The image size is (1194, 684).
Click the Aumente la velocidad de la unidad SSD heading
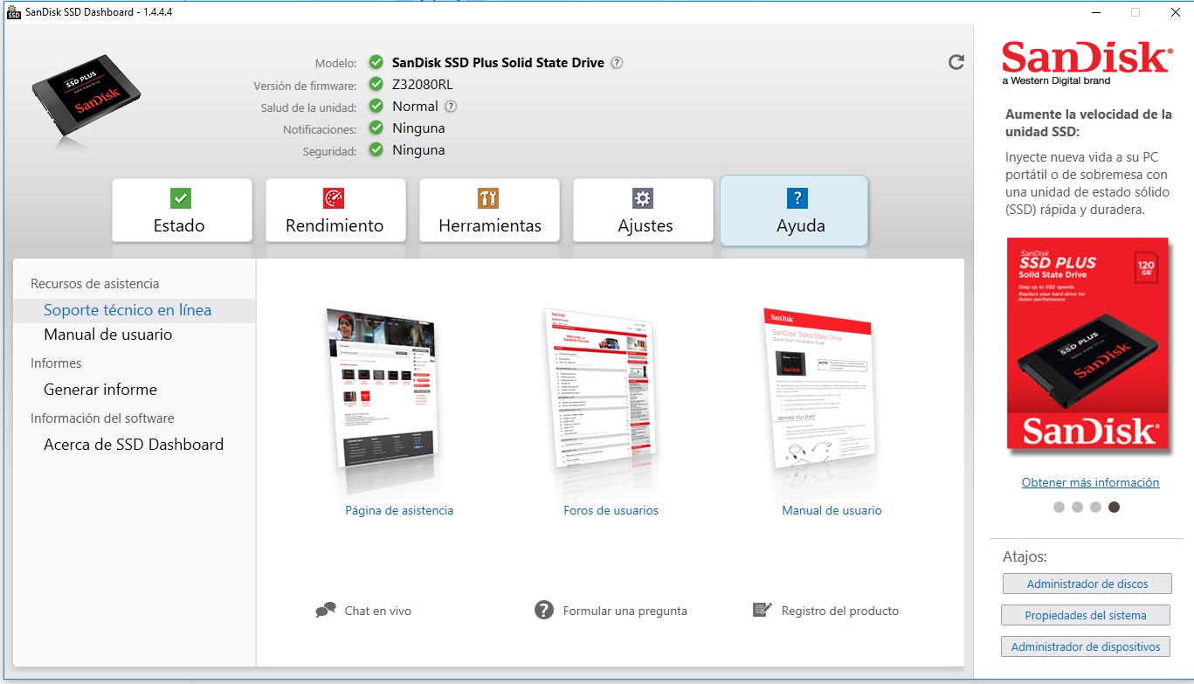(1088, 123)
